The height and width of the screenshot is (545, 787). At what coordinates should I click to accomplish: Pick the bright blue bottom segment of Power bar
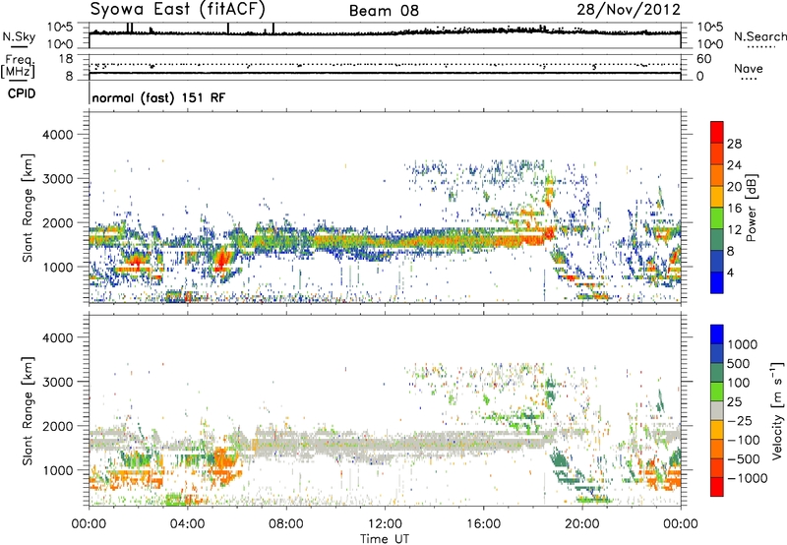click(717, 282)
